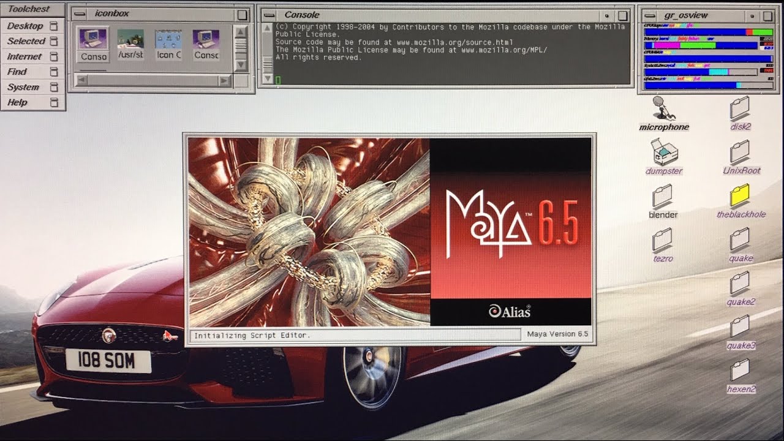Select the blender folder icon
This screenshot has height=441, width=784.
pos(663,201)
